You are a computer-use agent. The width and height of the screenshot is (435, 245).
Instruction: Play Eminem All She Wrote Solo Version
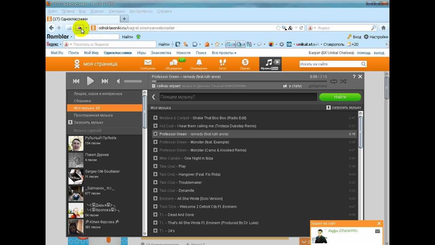click(x=155, y=198)
